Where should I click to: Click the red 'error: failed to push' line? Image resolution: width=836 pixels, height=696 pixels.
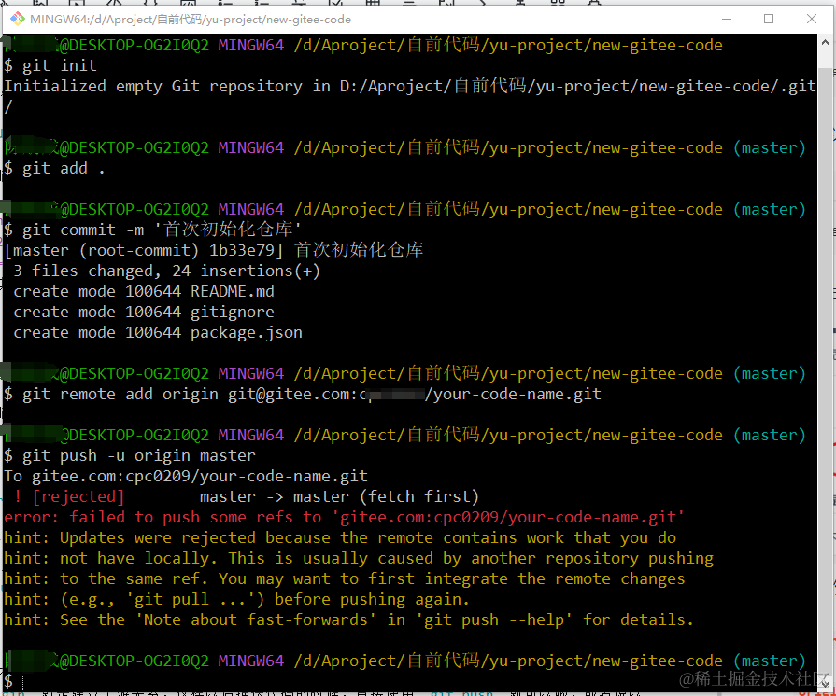[x=344, y=517]
